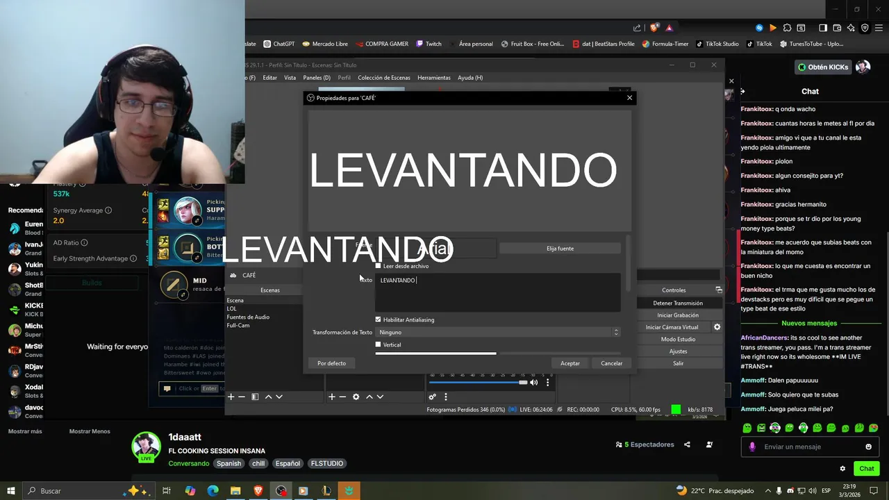889x500 pixels.
Task: Open File Explorer from the taskbar
Action: [x=235, y=491]
